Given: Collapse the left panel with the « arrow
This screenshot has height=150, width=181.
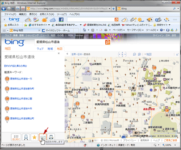Looking at the screenshot, I should point(67,54).
